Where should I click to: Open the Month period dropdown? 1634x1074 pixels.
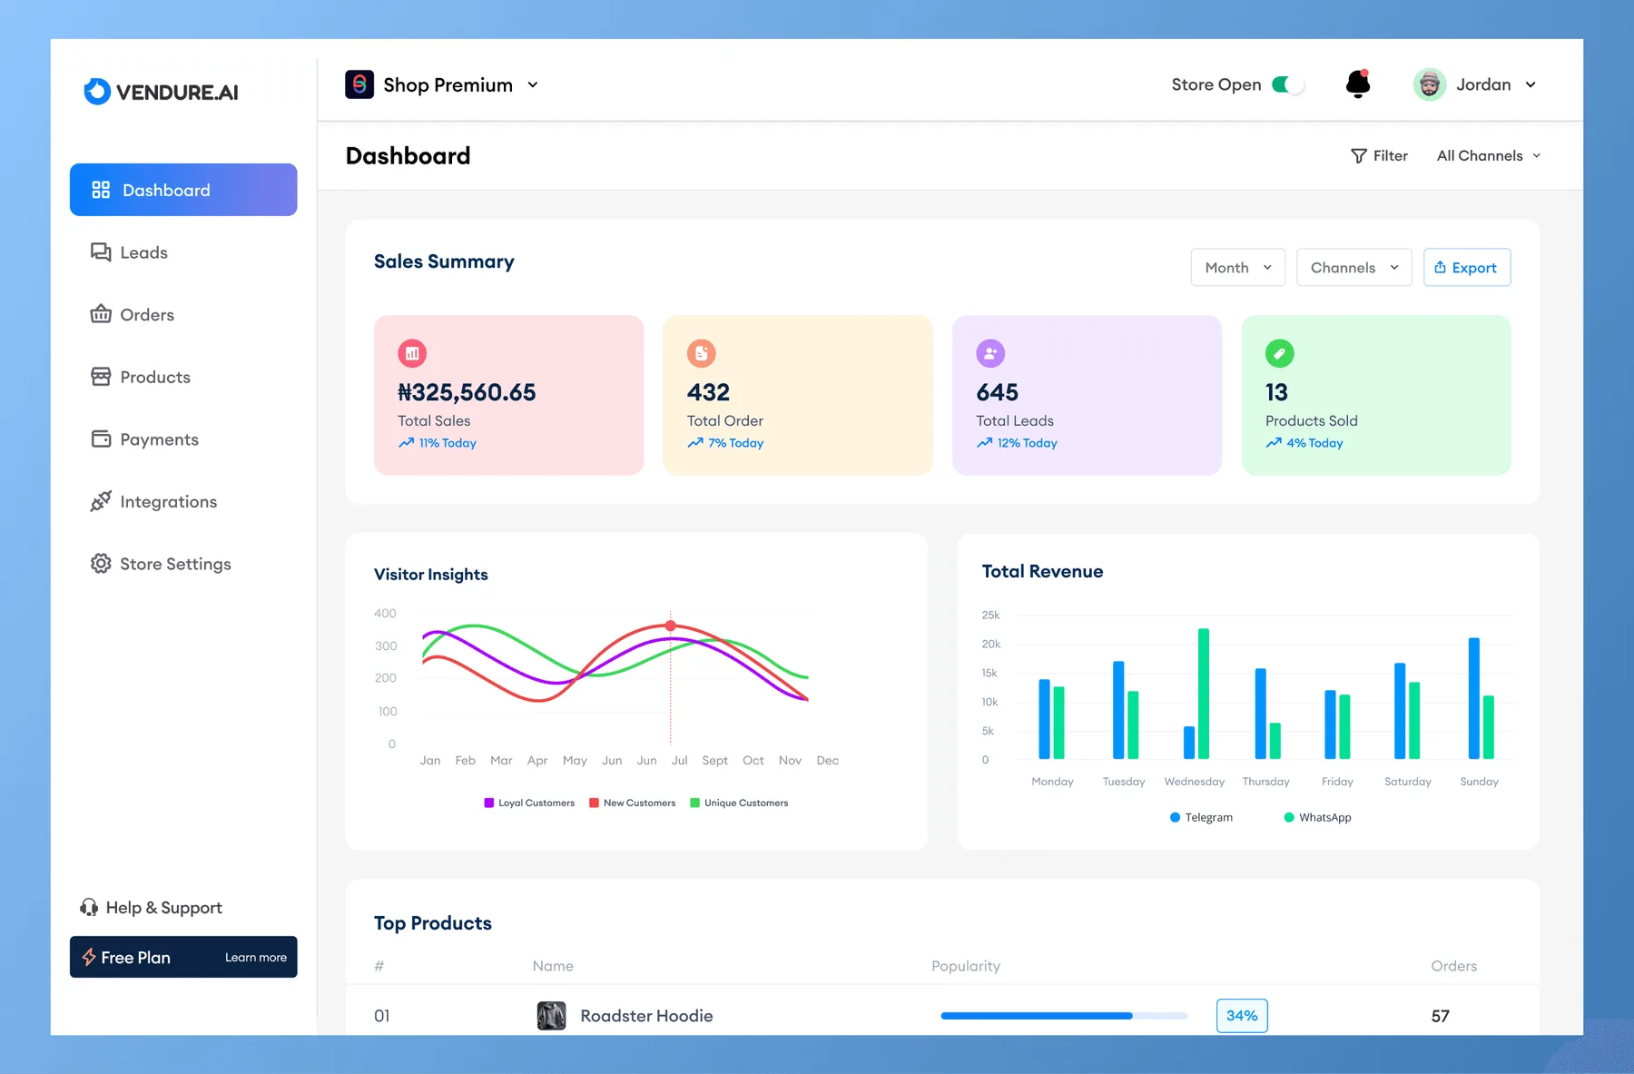coord(1238,267)
